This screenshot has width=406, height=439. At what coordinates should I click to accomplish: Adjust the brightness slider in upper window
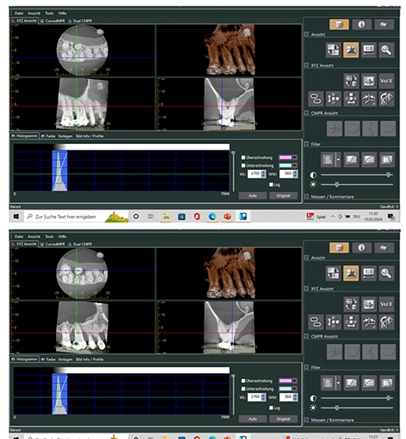[337, 184]
